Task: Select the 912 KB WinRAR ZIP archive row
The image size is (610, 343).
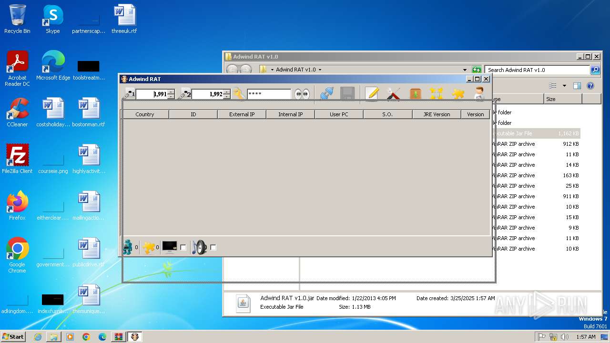Action: (x=536, y=144)
